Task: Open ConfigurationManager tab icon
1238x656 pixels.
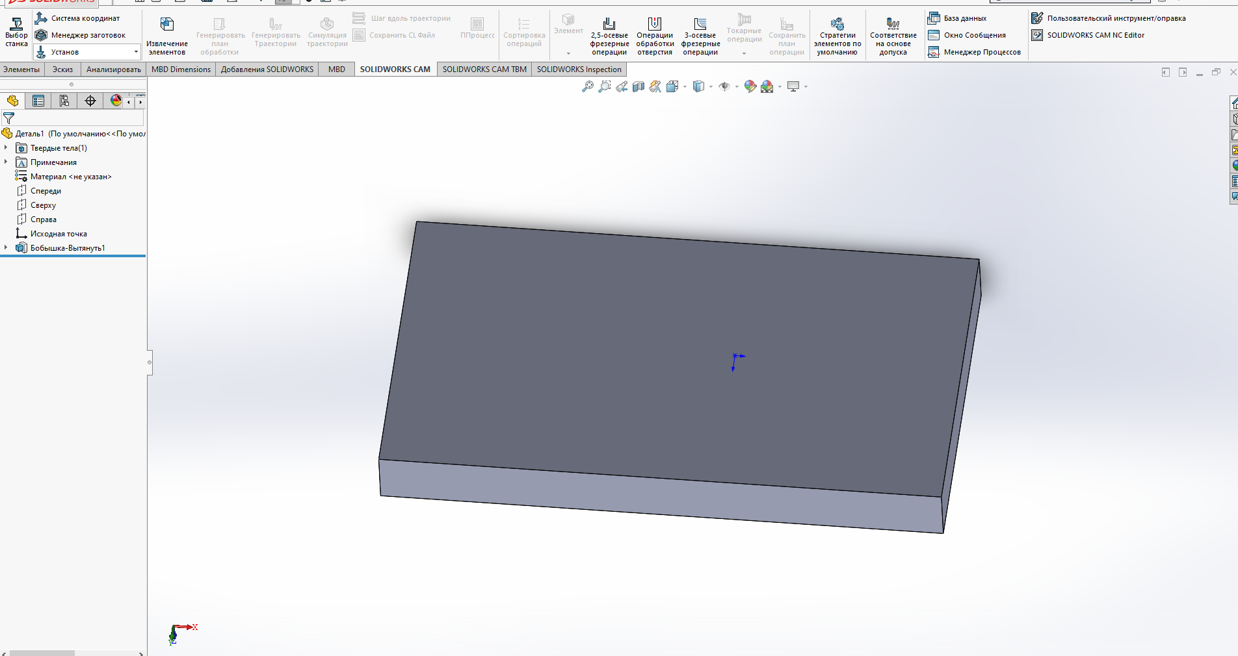Action: click(x=64, y=101)
